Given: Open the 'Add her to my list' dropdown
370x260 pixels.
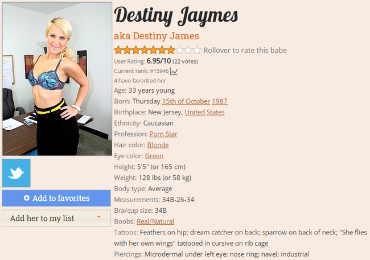Looking at the screenshot, I should pos(56,218).
